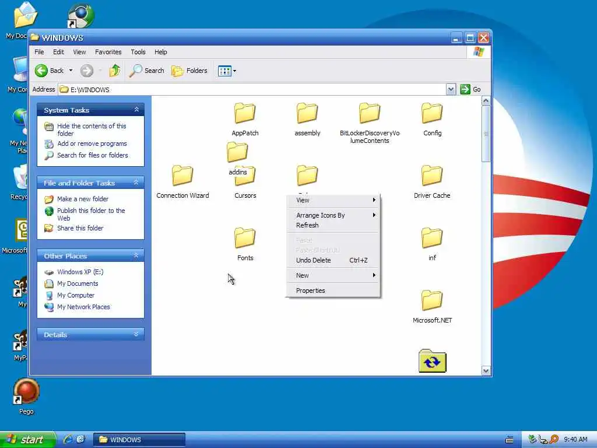Choose Undo Delete from context menu
The height and width of the screenshot is (448, 597).
click(333, 260)
